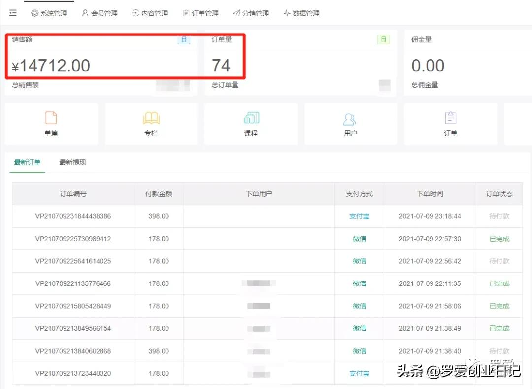Open the 订单状态 column header
The height and width of the screenshot is (389, 532).
point(499,193)
